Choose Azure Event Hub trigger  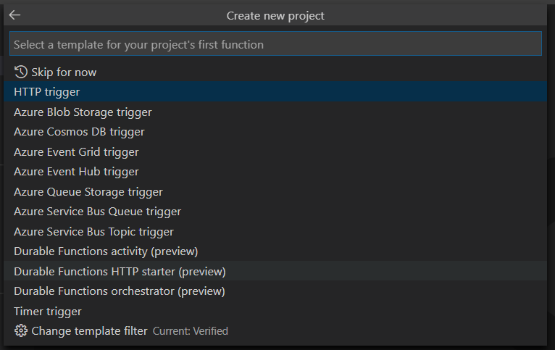pyautogui.click(x=76, y=172)
